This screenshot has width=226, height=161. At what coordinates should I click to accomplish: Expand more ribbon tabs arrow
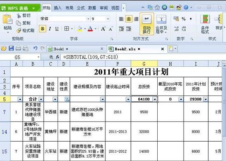(123, 8)
